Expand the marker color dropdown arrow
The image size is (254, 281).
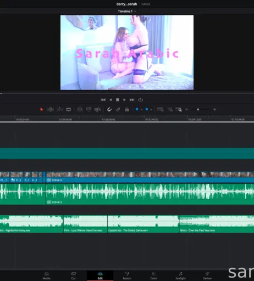tap(151, 110)
